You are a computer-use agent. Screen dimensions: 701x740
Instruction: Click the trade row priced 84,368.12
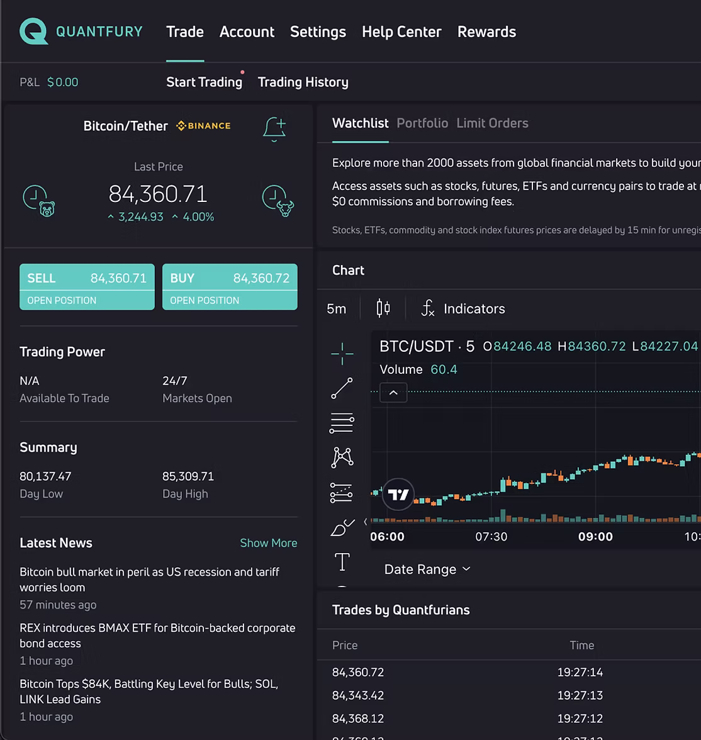tap(509, 719)
